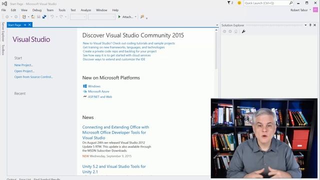Click extend and customize the IDE link
This screenshot has height=180, width=320.
pyautogui.click(x=114, y=59)
